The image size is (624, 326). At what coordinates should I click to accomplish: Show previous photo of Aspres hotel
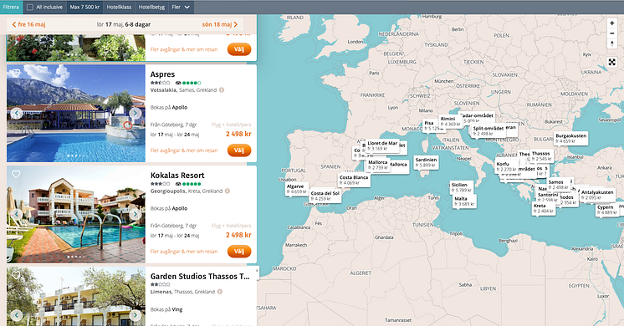(17, 114)
